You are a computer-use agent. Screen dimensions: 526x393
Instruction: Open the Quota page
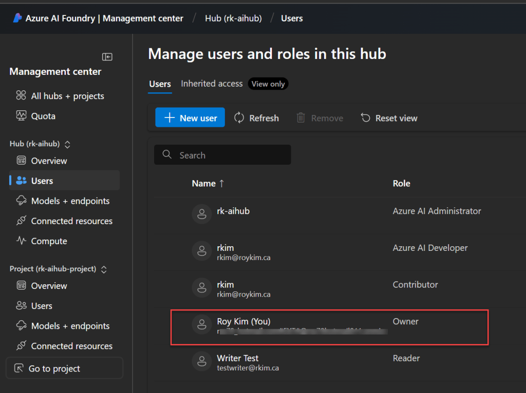[x=43, y=116]
